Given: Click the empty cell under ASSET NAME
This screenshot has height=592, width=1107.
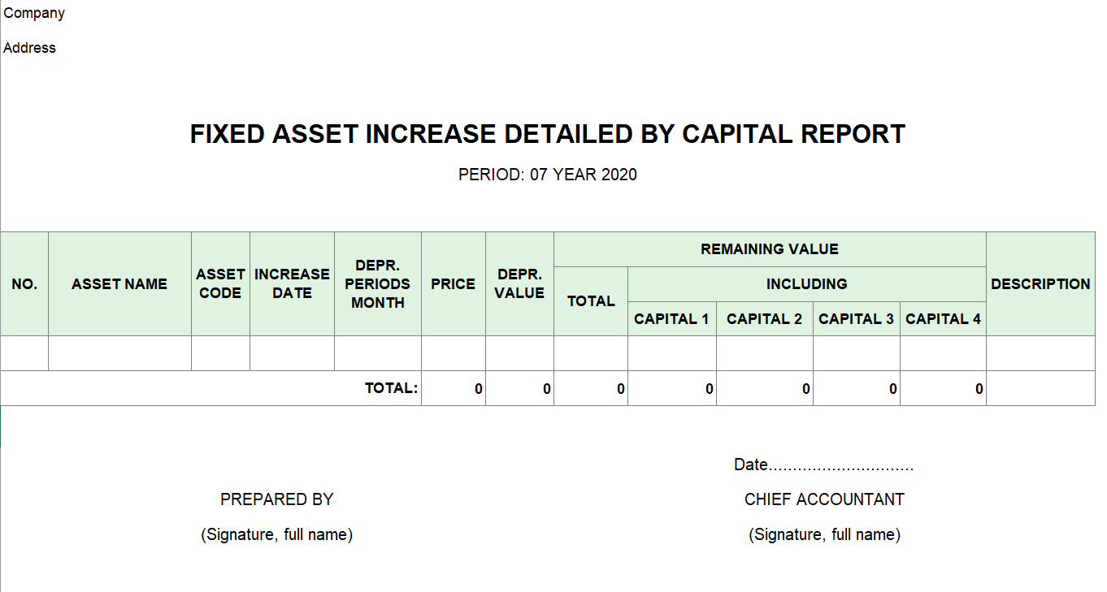Looking at the screenshot, I should tap(119, 353).
